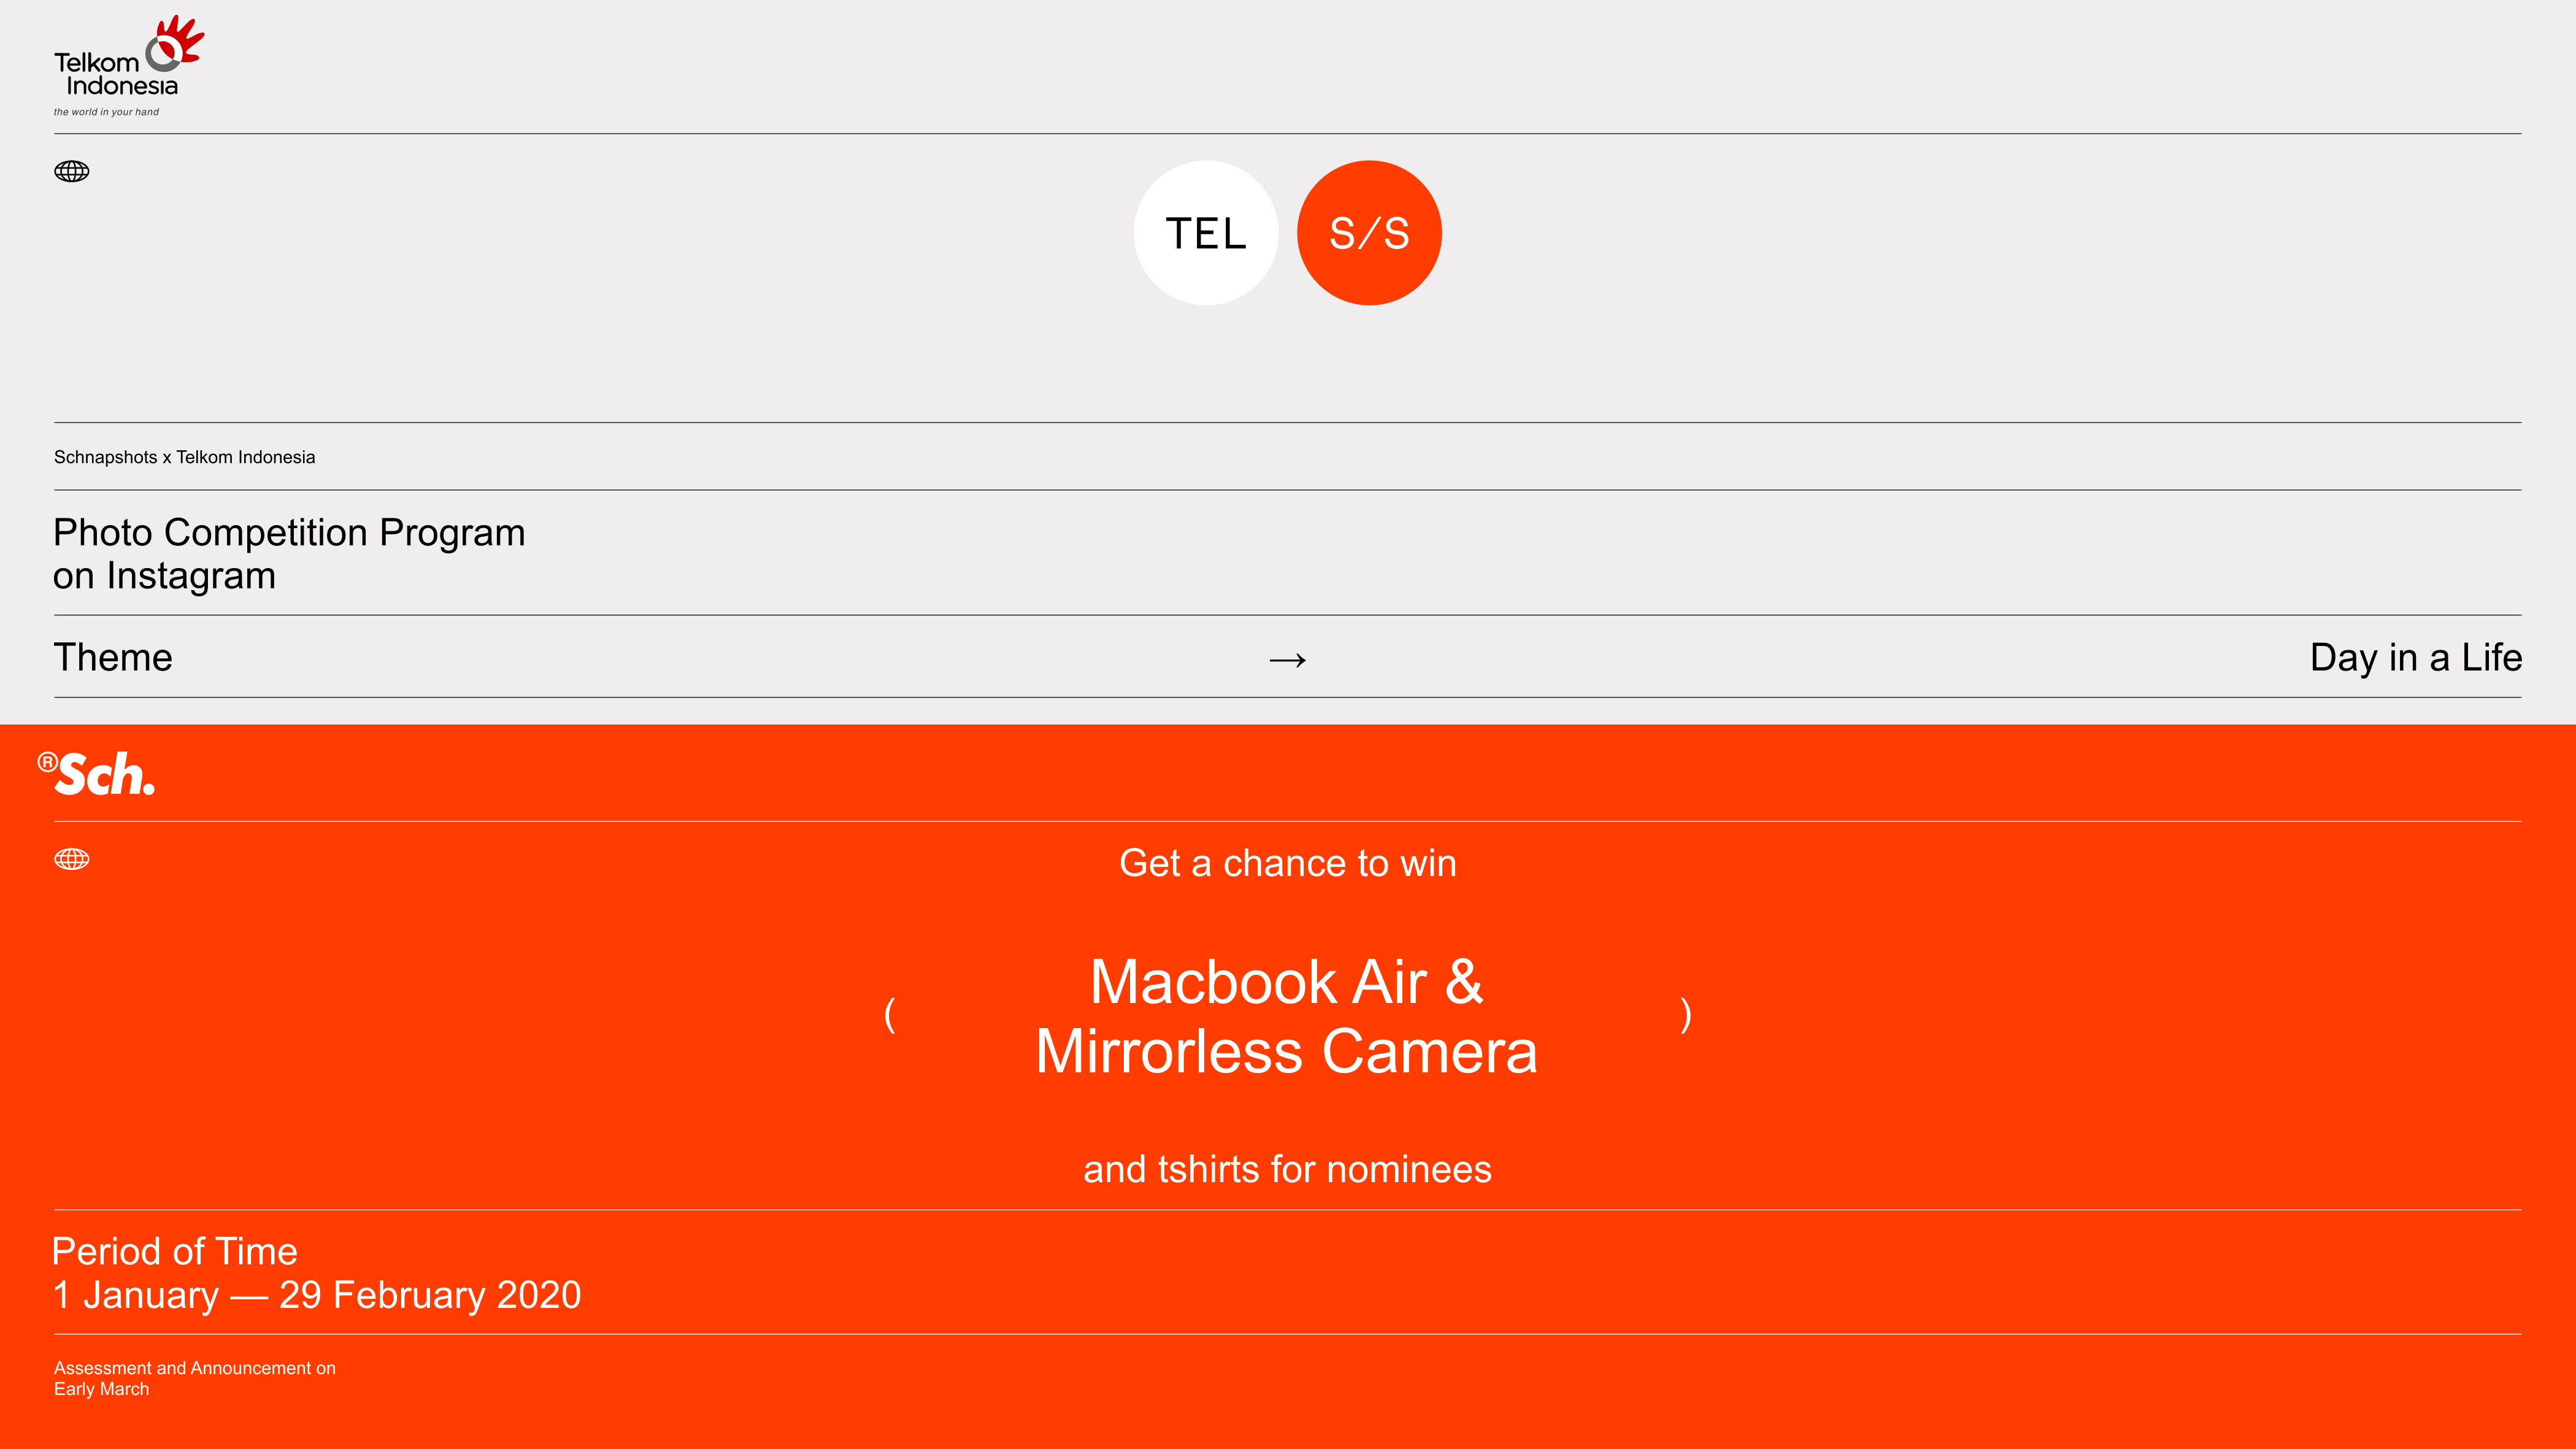Open the Schnapshots x Telkom Indonesia label

[184, 457]
